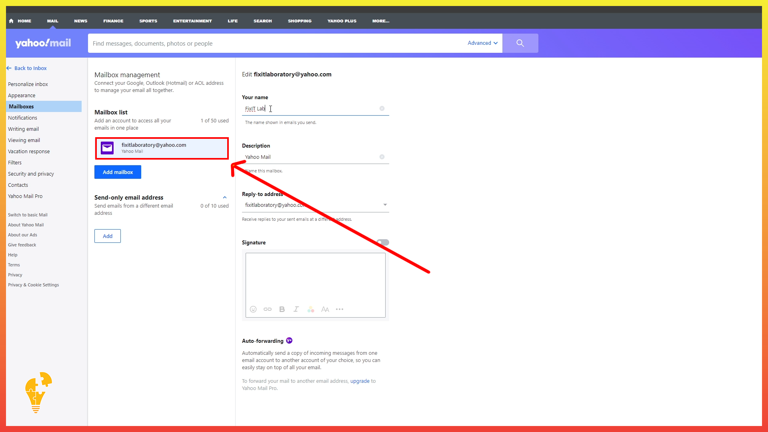The image size is (768, 432).
Task: Click the fixitlaboratory mailbox envelope icon
Action: [x=107, y=148]
